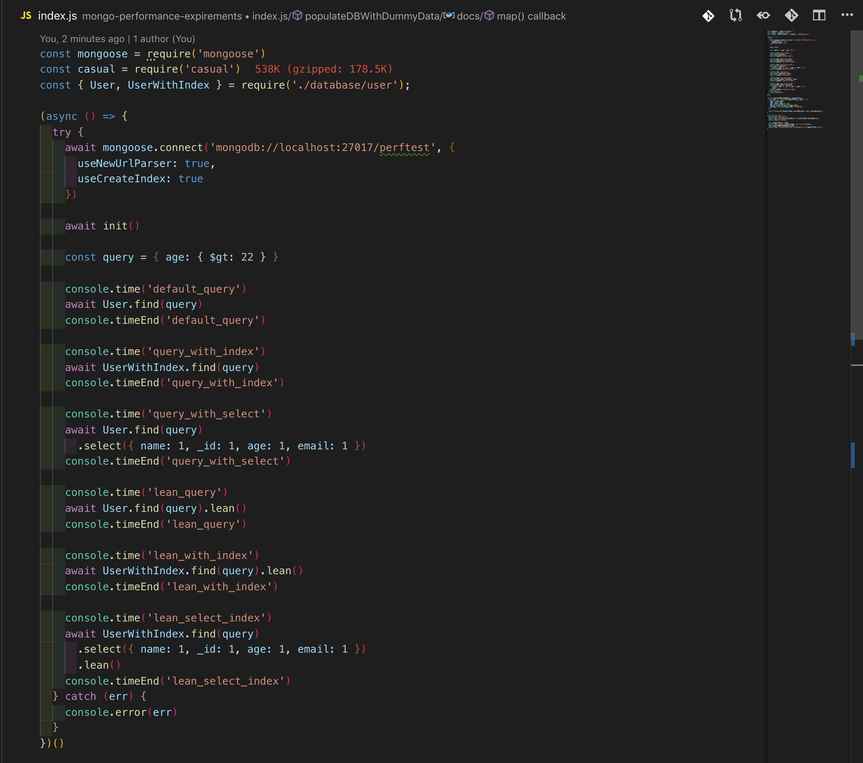This screenshot has width=863, height=763.
Task: Click the 'catch (err)' line
Action: pos(100,696)
